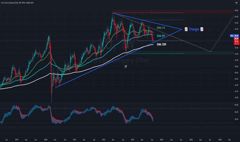Screen dimensions: 240x142
Task: Click the chart icon left of Triangle
Action: [186, 29]
